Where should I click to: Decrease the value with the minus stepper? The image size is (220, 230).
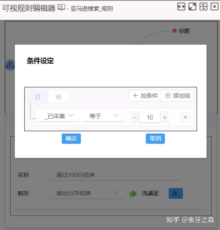[135, 117]
